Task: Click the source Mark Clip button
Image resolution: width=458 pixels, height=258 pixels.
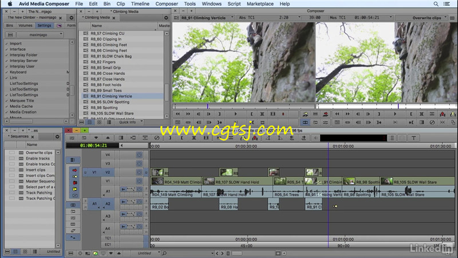Action: pyautogui.click(x=262, y=114)
